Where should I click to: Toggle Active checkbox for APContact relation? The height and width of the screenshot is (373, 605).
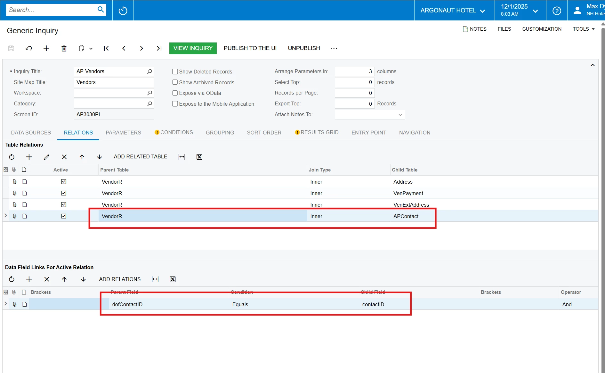(x=64, y=216)
